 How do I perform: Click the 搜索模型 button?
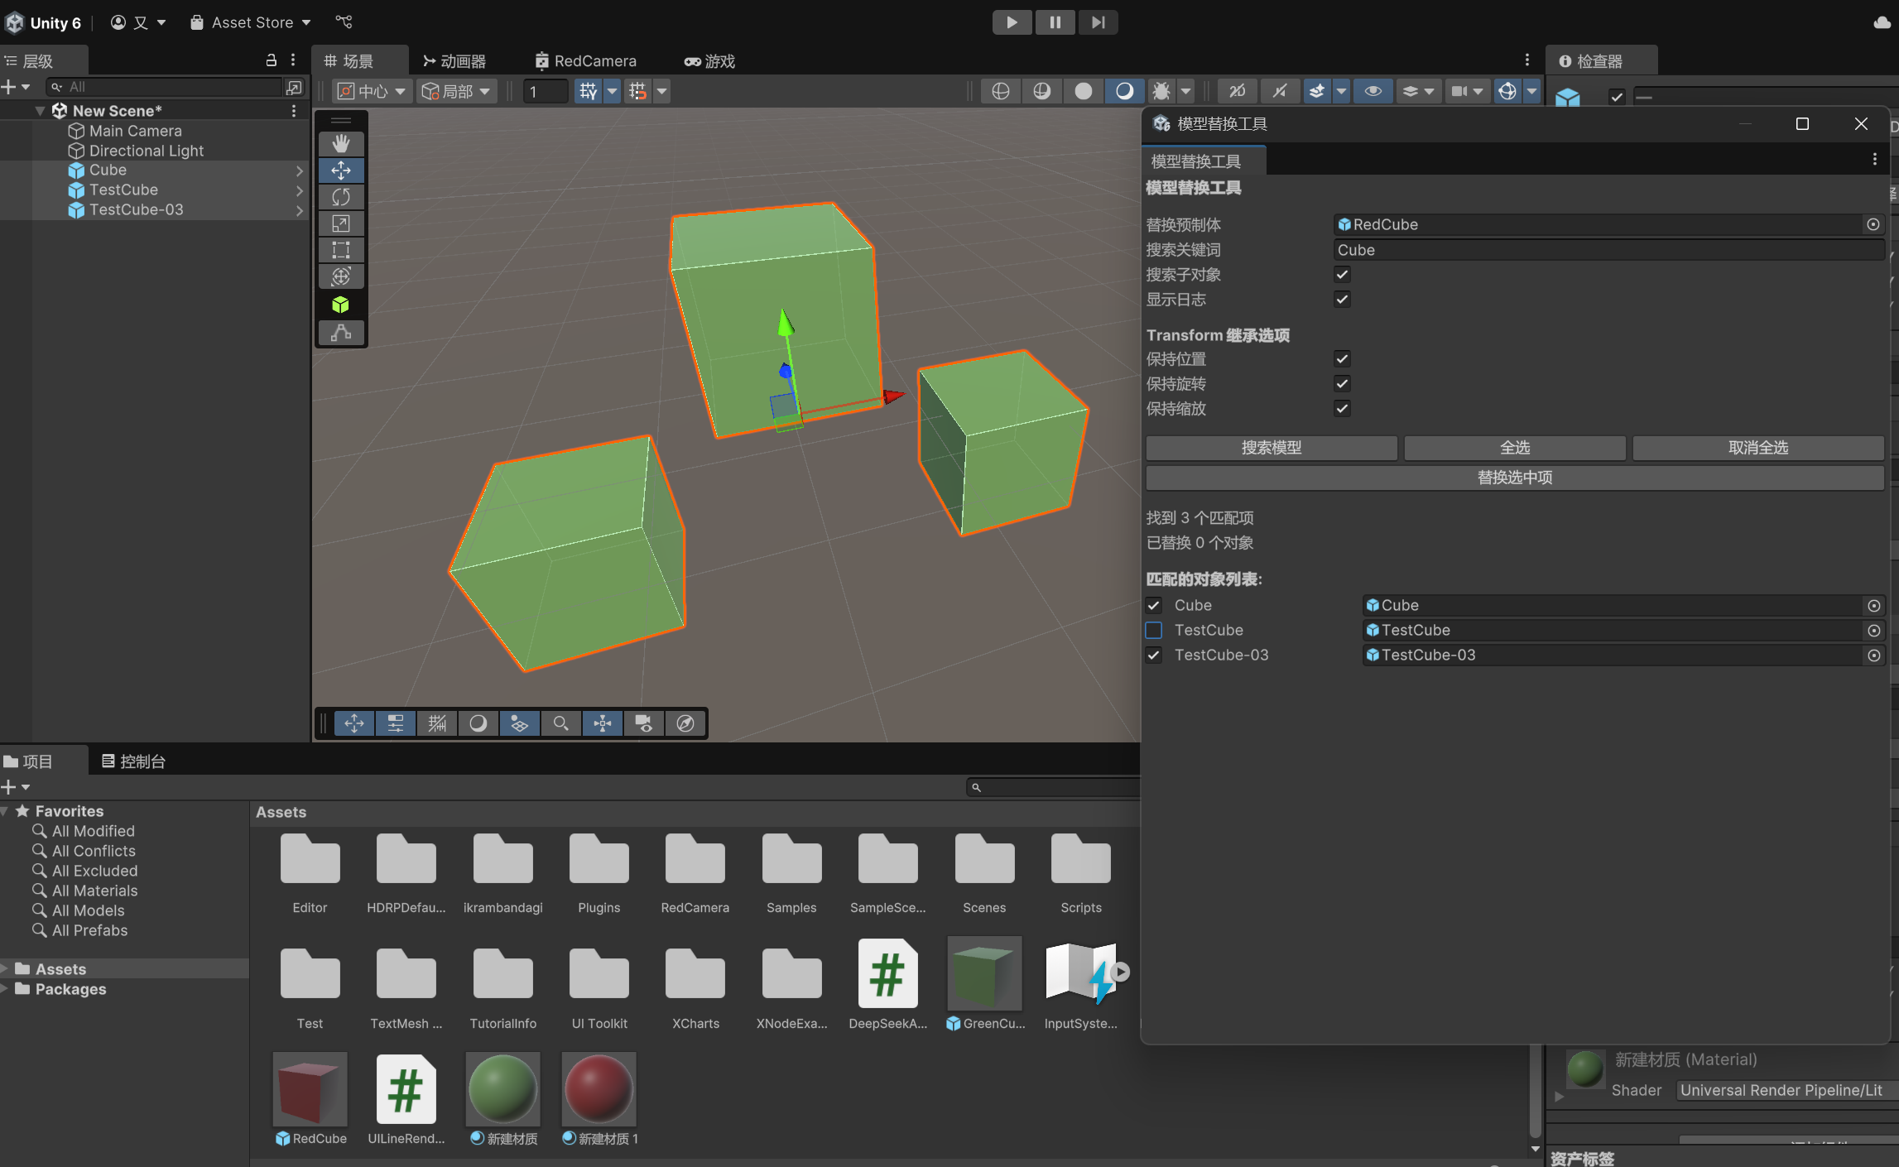[x=1271, y=448]
